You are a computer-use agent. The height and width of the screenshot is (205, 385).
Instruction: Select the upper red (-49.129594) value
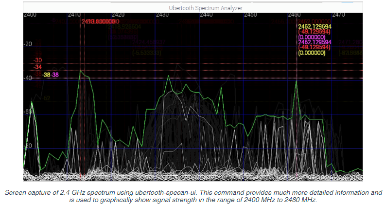pyautogui.click(x=315, y=32)
